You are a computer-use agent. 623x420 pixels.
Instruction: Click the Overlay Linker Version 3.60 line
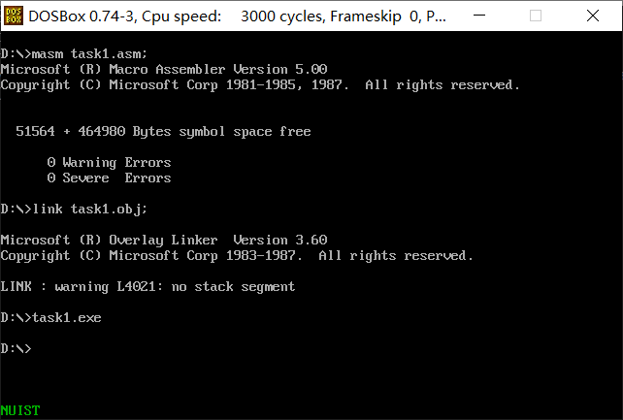[x=164, y=240]
